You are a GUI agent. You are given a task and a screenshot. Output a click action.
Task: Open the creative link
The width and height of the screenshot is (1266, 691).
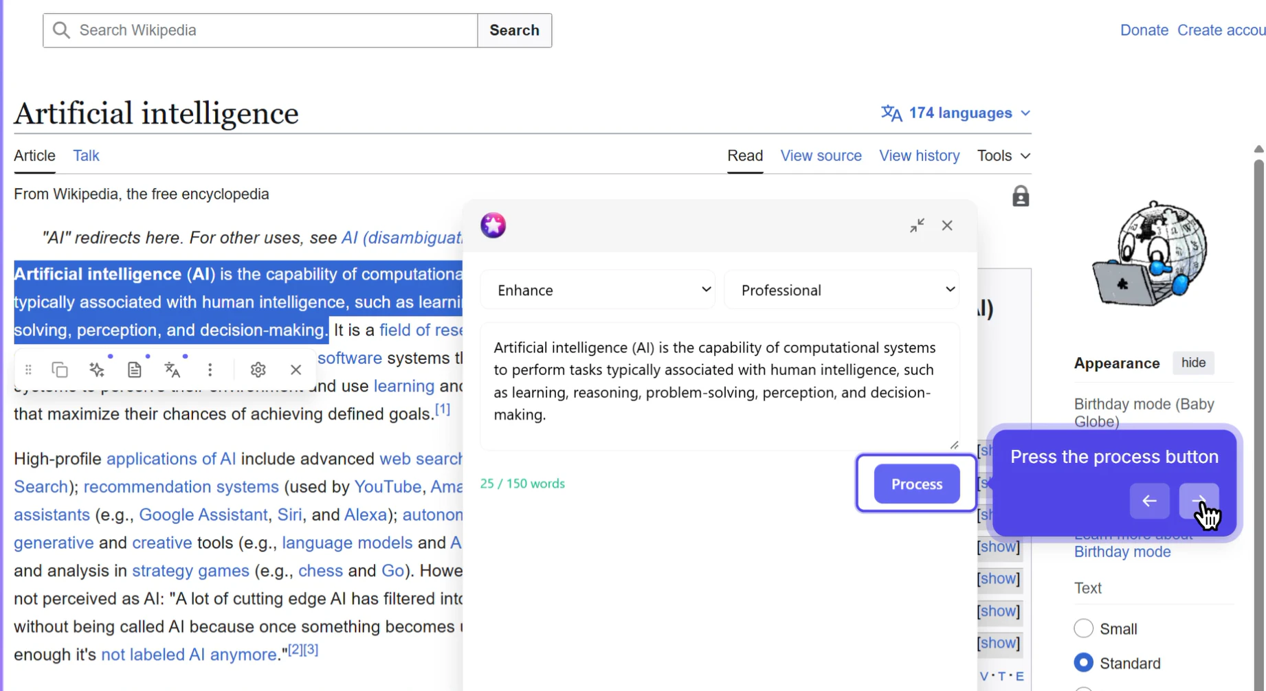point(162,543)
